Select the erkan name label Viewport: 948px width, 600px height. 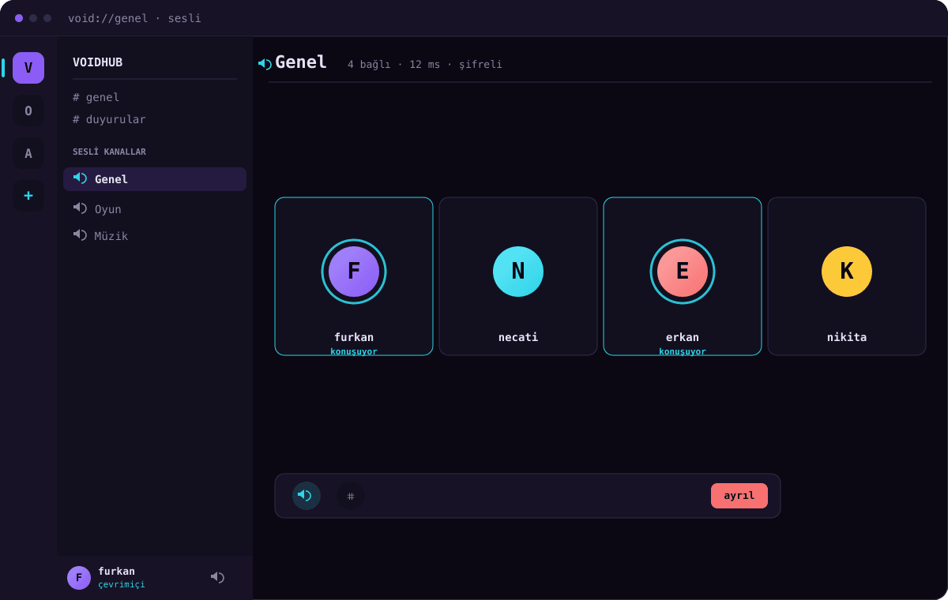pyautogui.click(x=683, y=337)
